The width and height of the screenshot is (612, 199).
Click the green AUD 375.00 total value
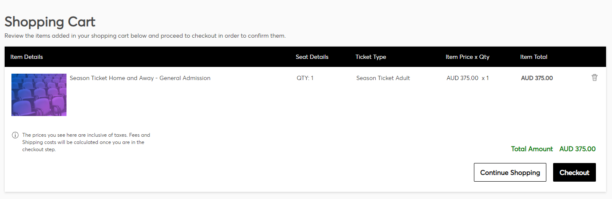click(577, 149)
